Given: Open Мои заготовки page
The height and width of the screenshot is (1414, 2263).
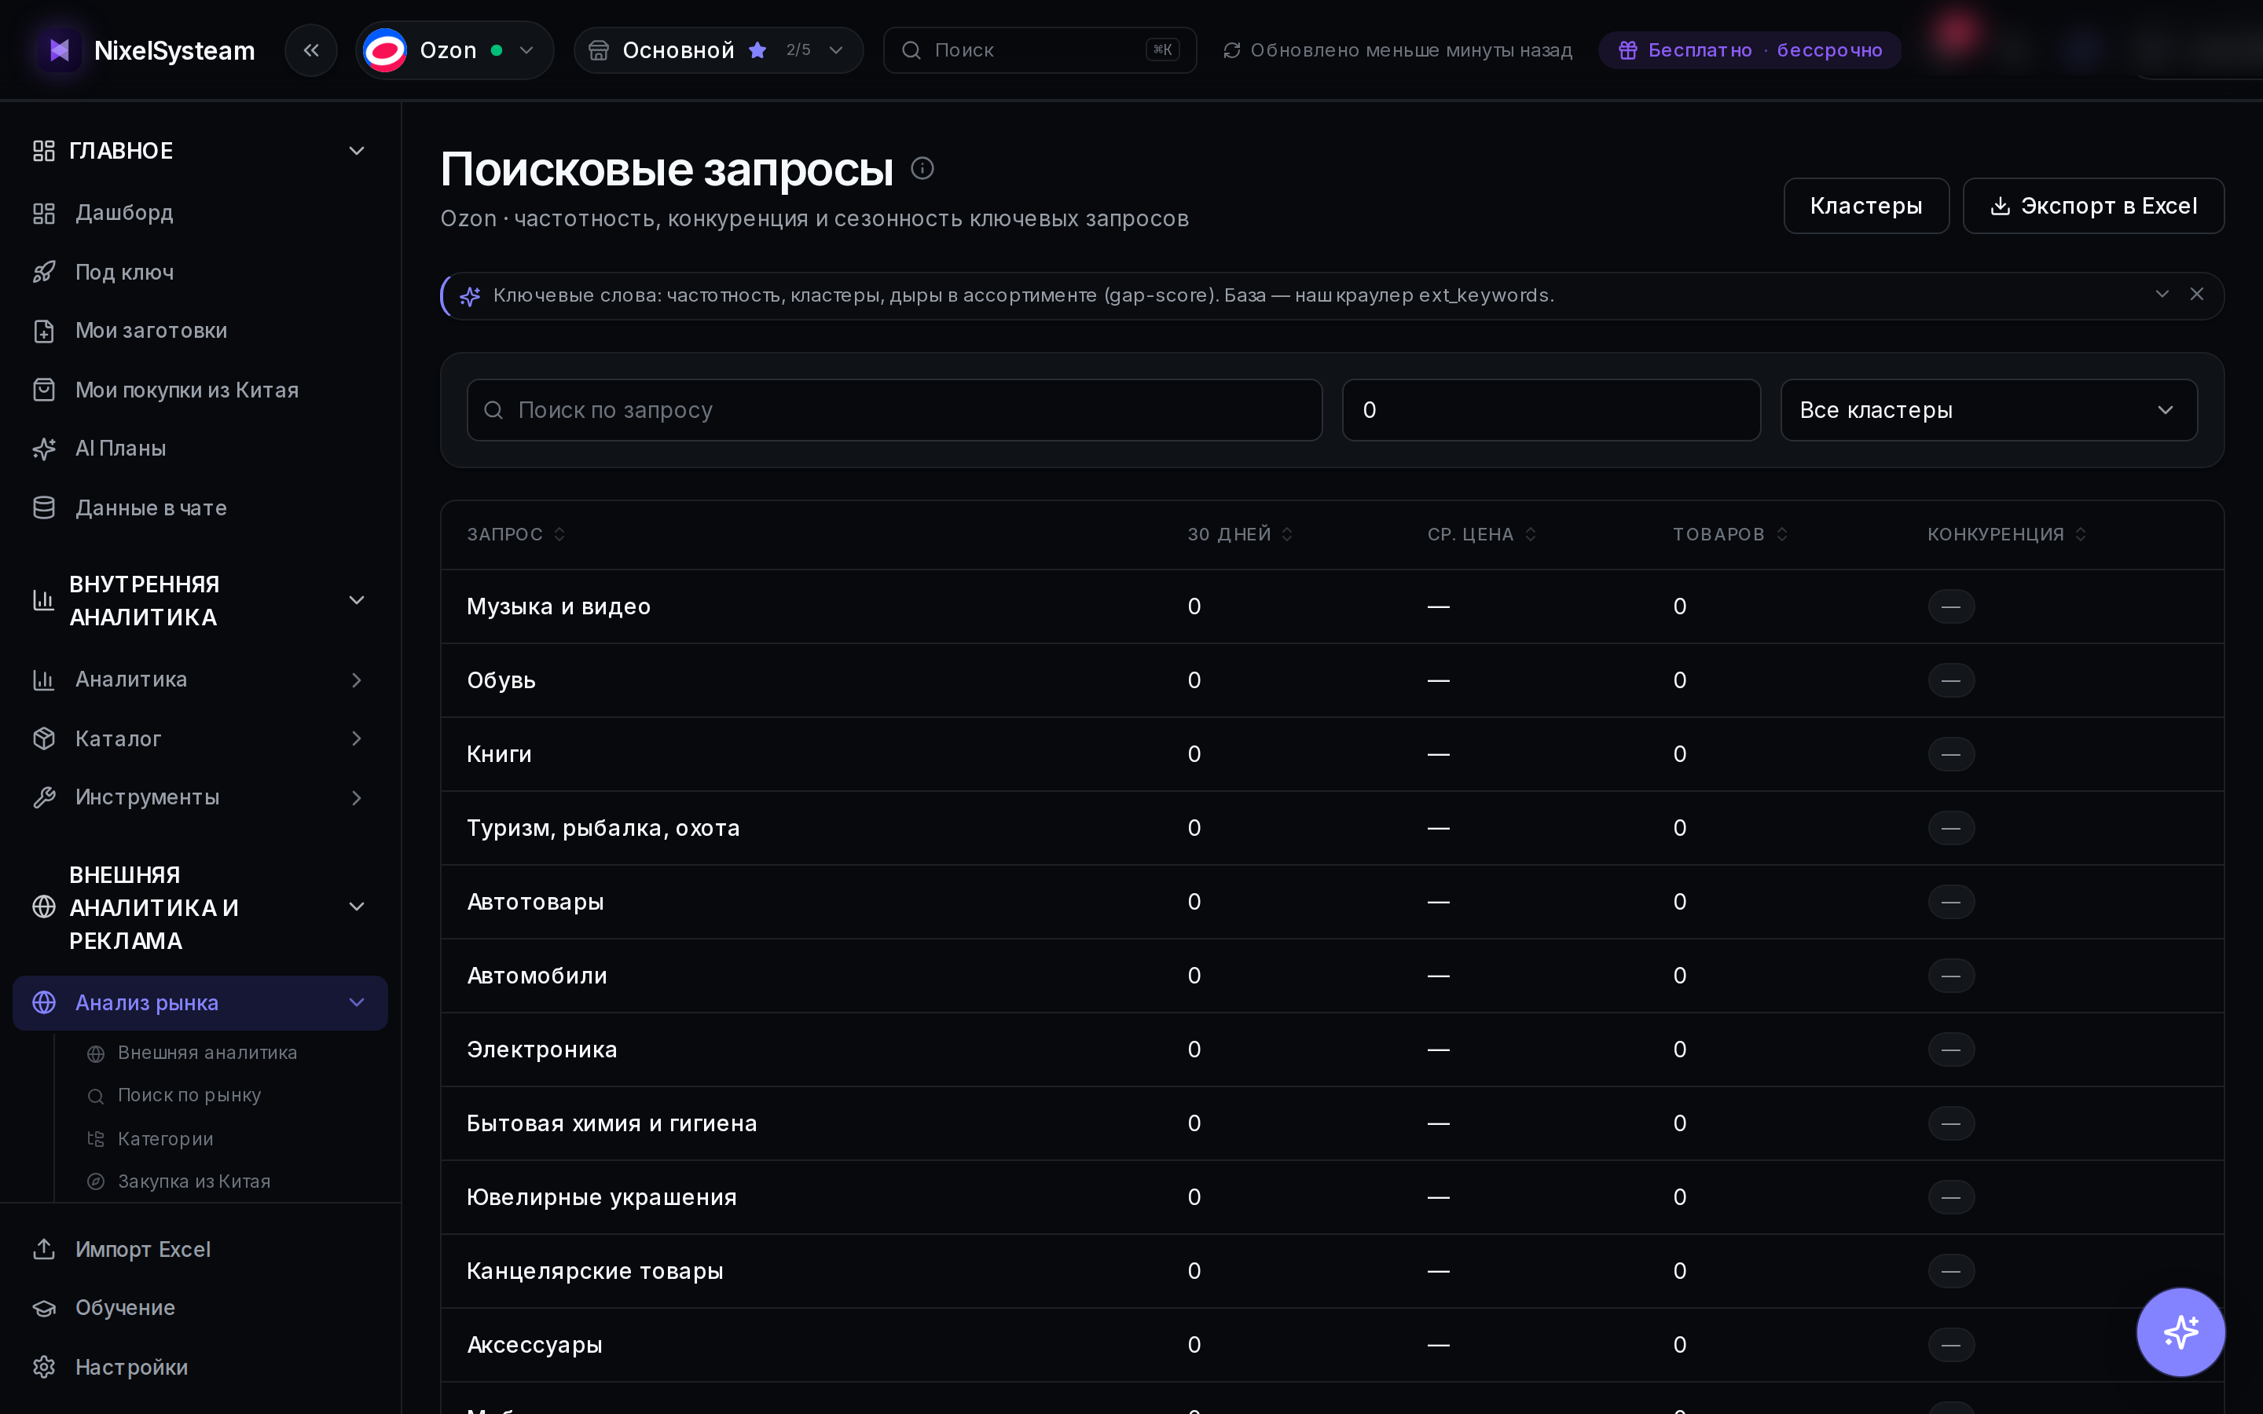Looking at the screenshot, I should [x=199, y=331].
